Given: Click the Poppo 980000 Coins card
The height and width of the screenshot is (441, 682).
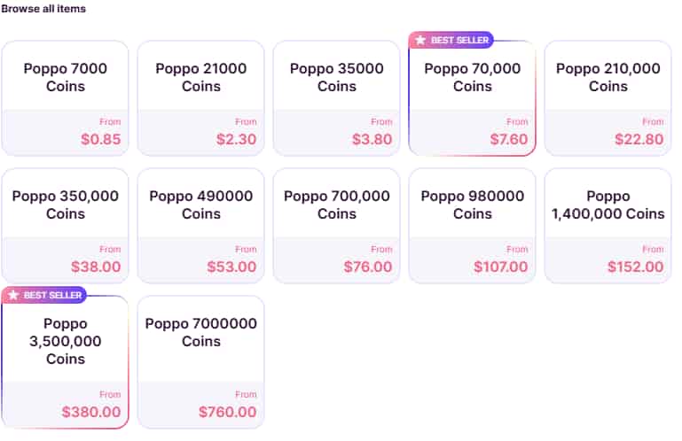Looking at the screenshot, I should click(x=473, y=225).
